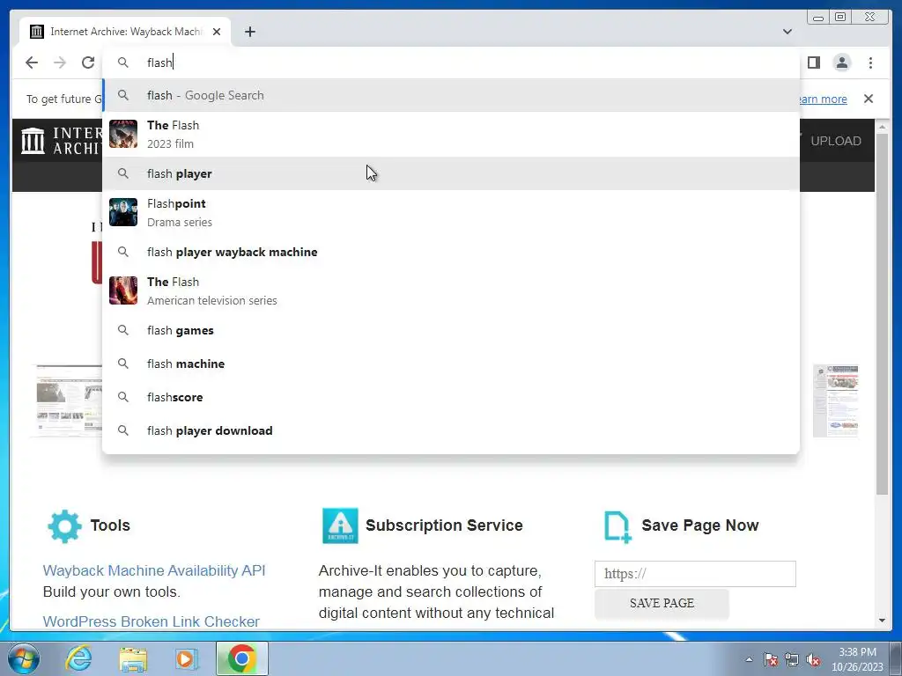Open the Windows Start menu
Image resolution: width=902 pixels, height=676 pixels.
(23, 658)
